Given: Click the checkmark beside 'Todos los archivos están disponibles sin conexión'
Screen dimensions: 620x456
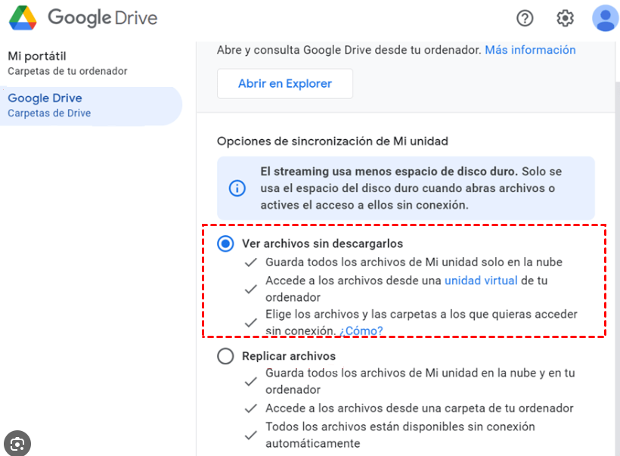Looking at the screenshot, I should click(x=250, y=435).
